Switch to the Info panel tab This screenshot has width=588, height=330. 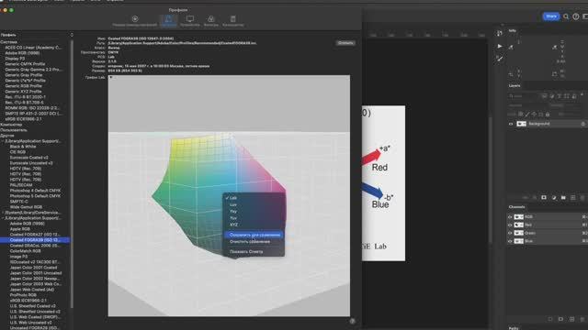(x=513, y=30)
